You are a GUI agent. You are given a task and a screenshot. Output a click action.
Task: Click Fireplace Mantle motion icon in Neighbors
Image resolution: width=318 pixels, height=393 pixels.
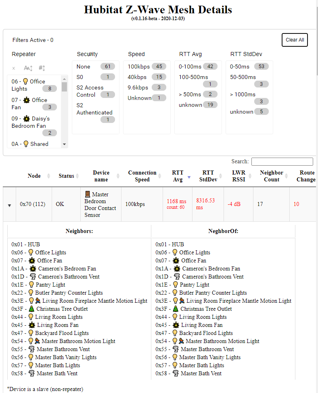[38, 301]
